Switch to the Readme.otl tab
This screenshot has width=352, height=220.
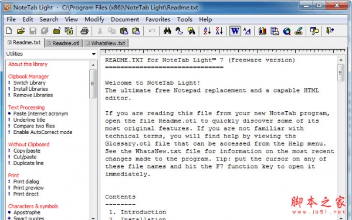pyautogui.click(x=63, y=43)
